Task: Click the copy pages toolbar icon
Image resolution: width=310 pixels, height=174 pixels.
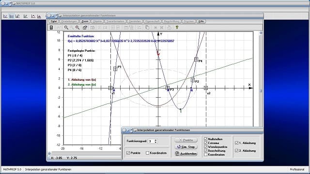Action: (147, 28)
